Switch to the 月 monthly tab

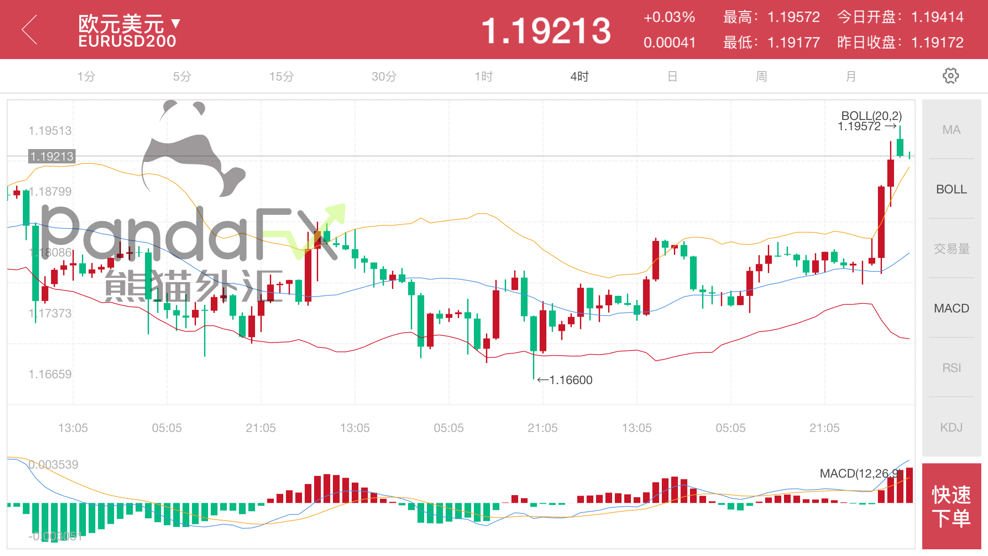851,77
